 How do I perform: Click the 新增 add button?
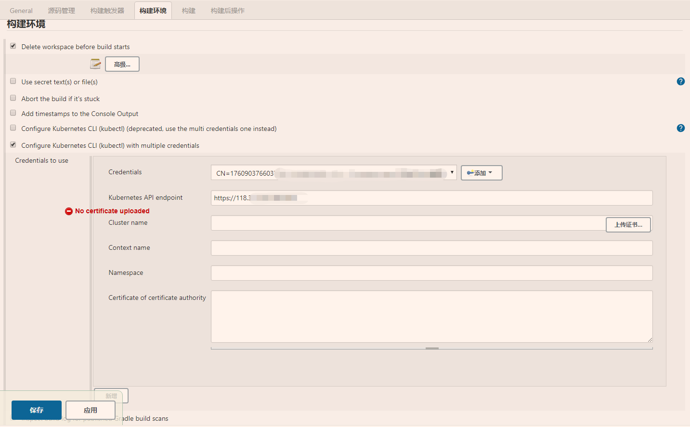(x=110, y=396)
